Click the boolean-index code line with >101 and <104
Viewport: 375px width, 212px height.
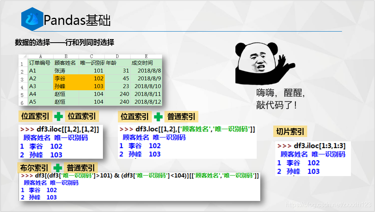coord(140,176)
